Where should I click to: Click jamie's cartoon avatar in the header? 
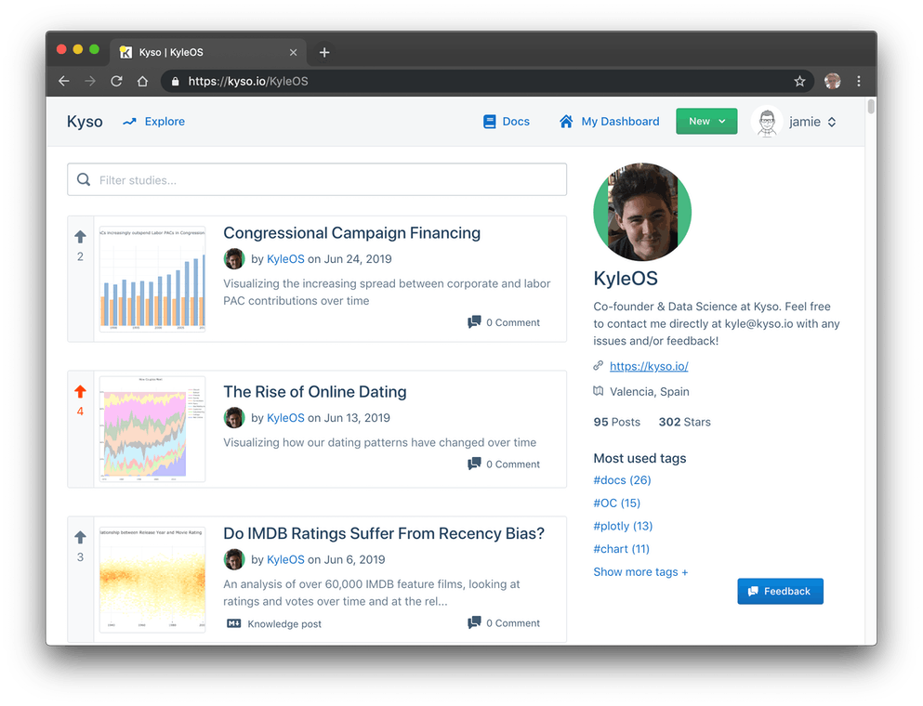[767, 122]
